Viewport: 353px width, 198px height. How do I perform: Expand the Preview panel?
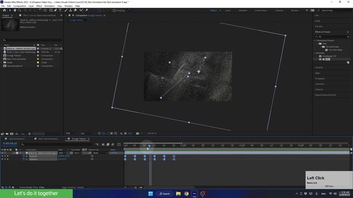tap(319, 26)
